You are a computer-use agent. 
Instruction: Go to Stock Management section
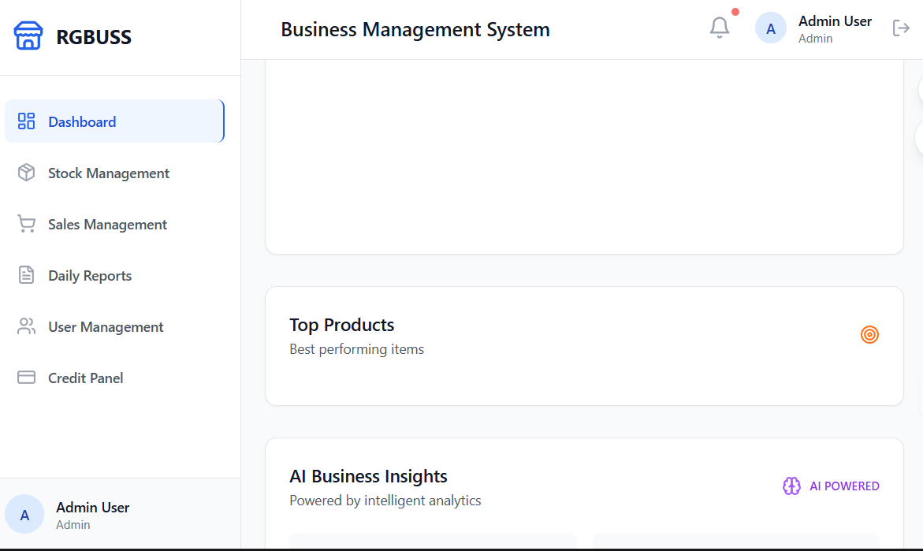click(x=109, y=173)
